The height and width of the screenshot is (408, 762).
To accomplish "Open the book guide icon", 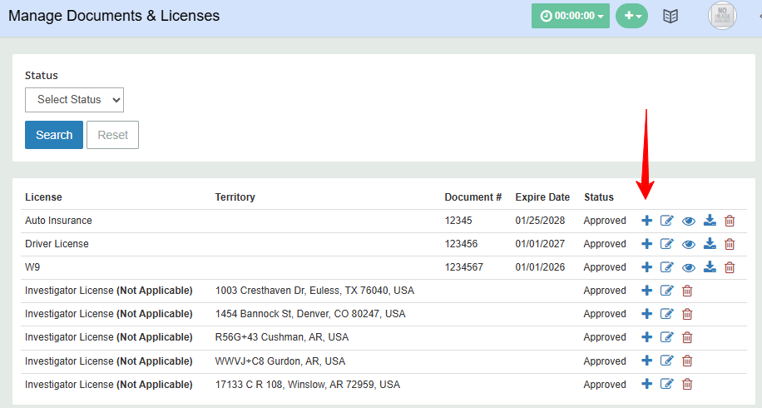I will pos(670,16).
